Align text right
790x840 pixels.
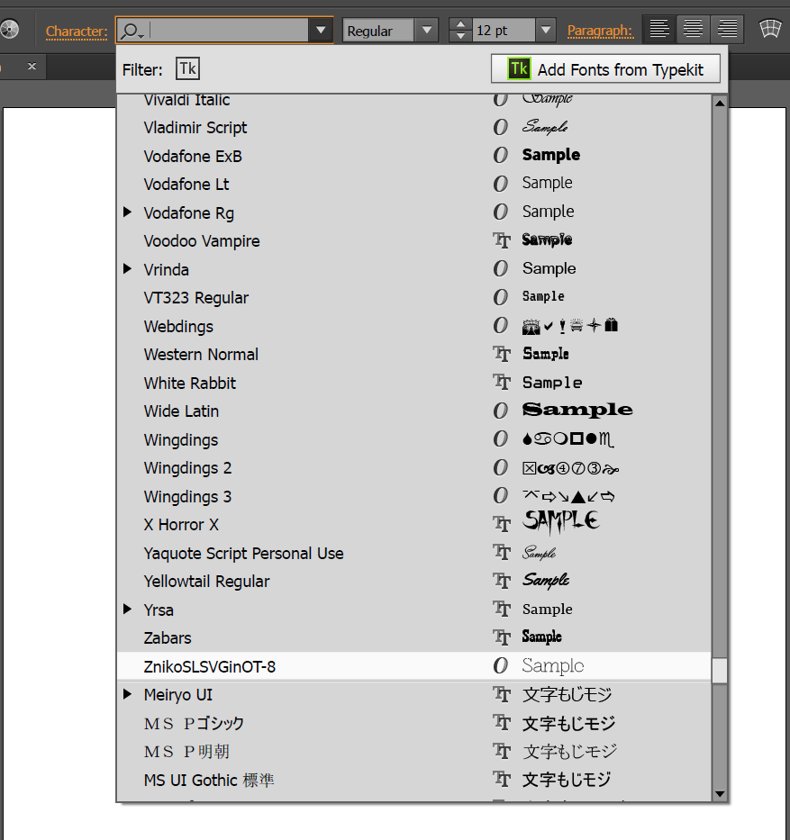pos(727,29)
